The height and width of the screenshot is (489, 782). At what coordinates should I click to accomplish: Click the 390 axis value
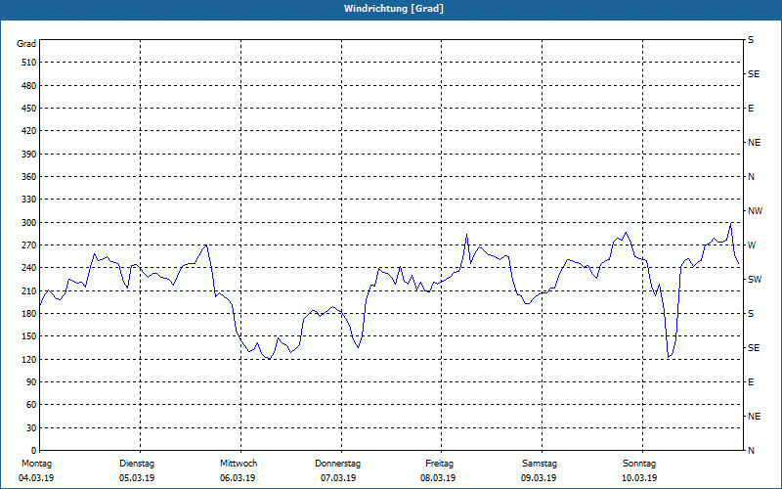pyautogui.click(x=29, y=155)
